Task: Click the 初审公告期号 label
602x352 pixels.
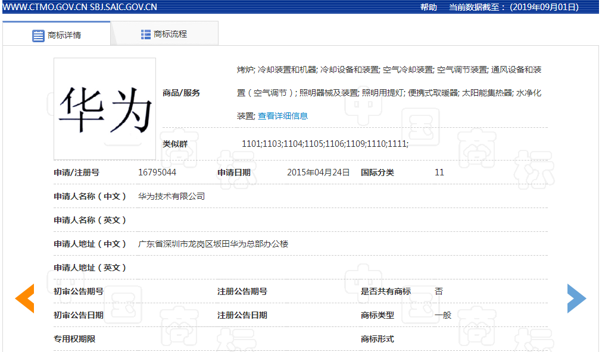Action: tap(79, 291)
